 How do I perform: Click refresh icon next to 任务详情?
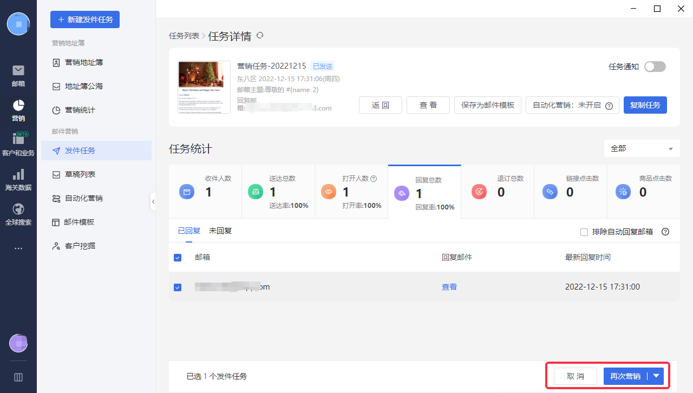(260, 36)
